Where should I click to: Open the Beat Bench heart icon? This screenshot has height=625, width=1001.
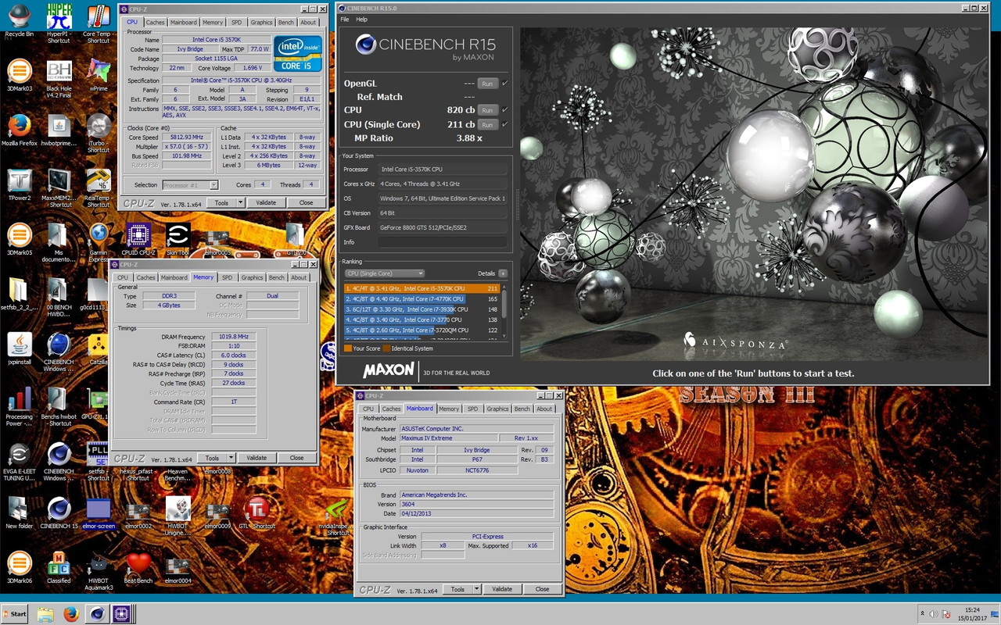[138, 567]
